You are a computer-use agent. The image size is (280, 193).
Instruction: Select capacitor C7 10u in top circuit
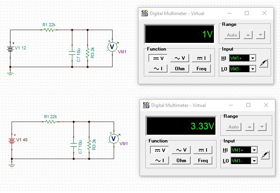pyautogui.click(x=72, y=53)
